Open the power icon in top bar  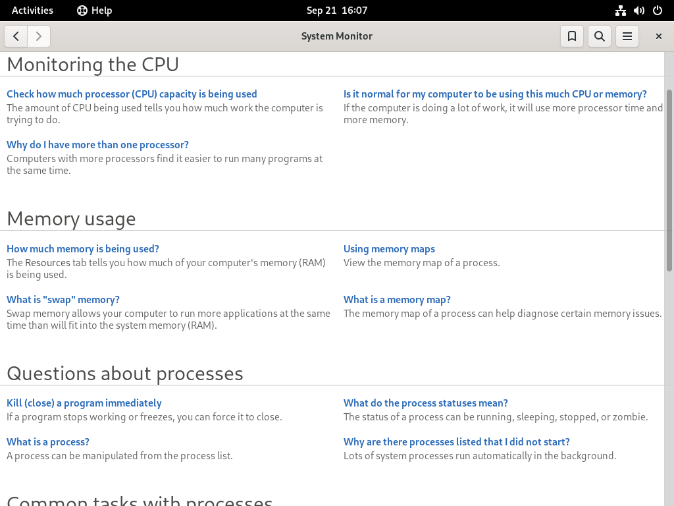[x=658, y=11]
